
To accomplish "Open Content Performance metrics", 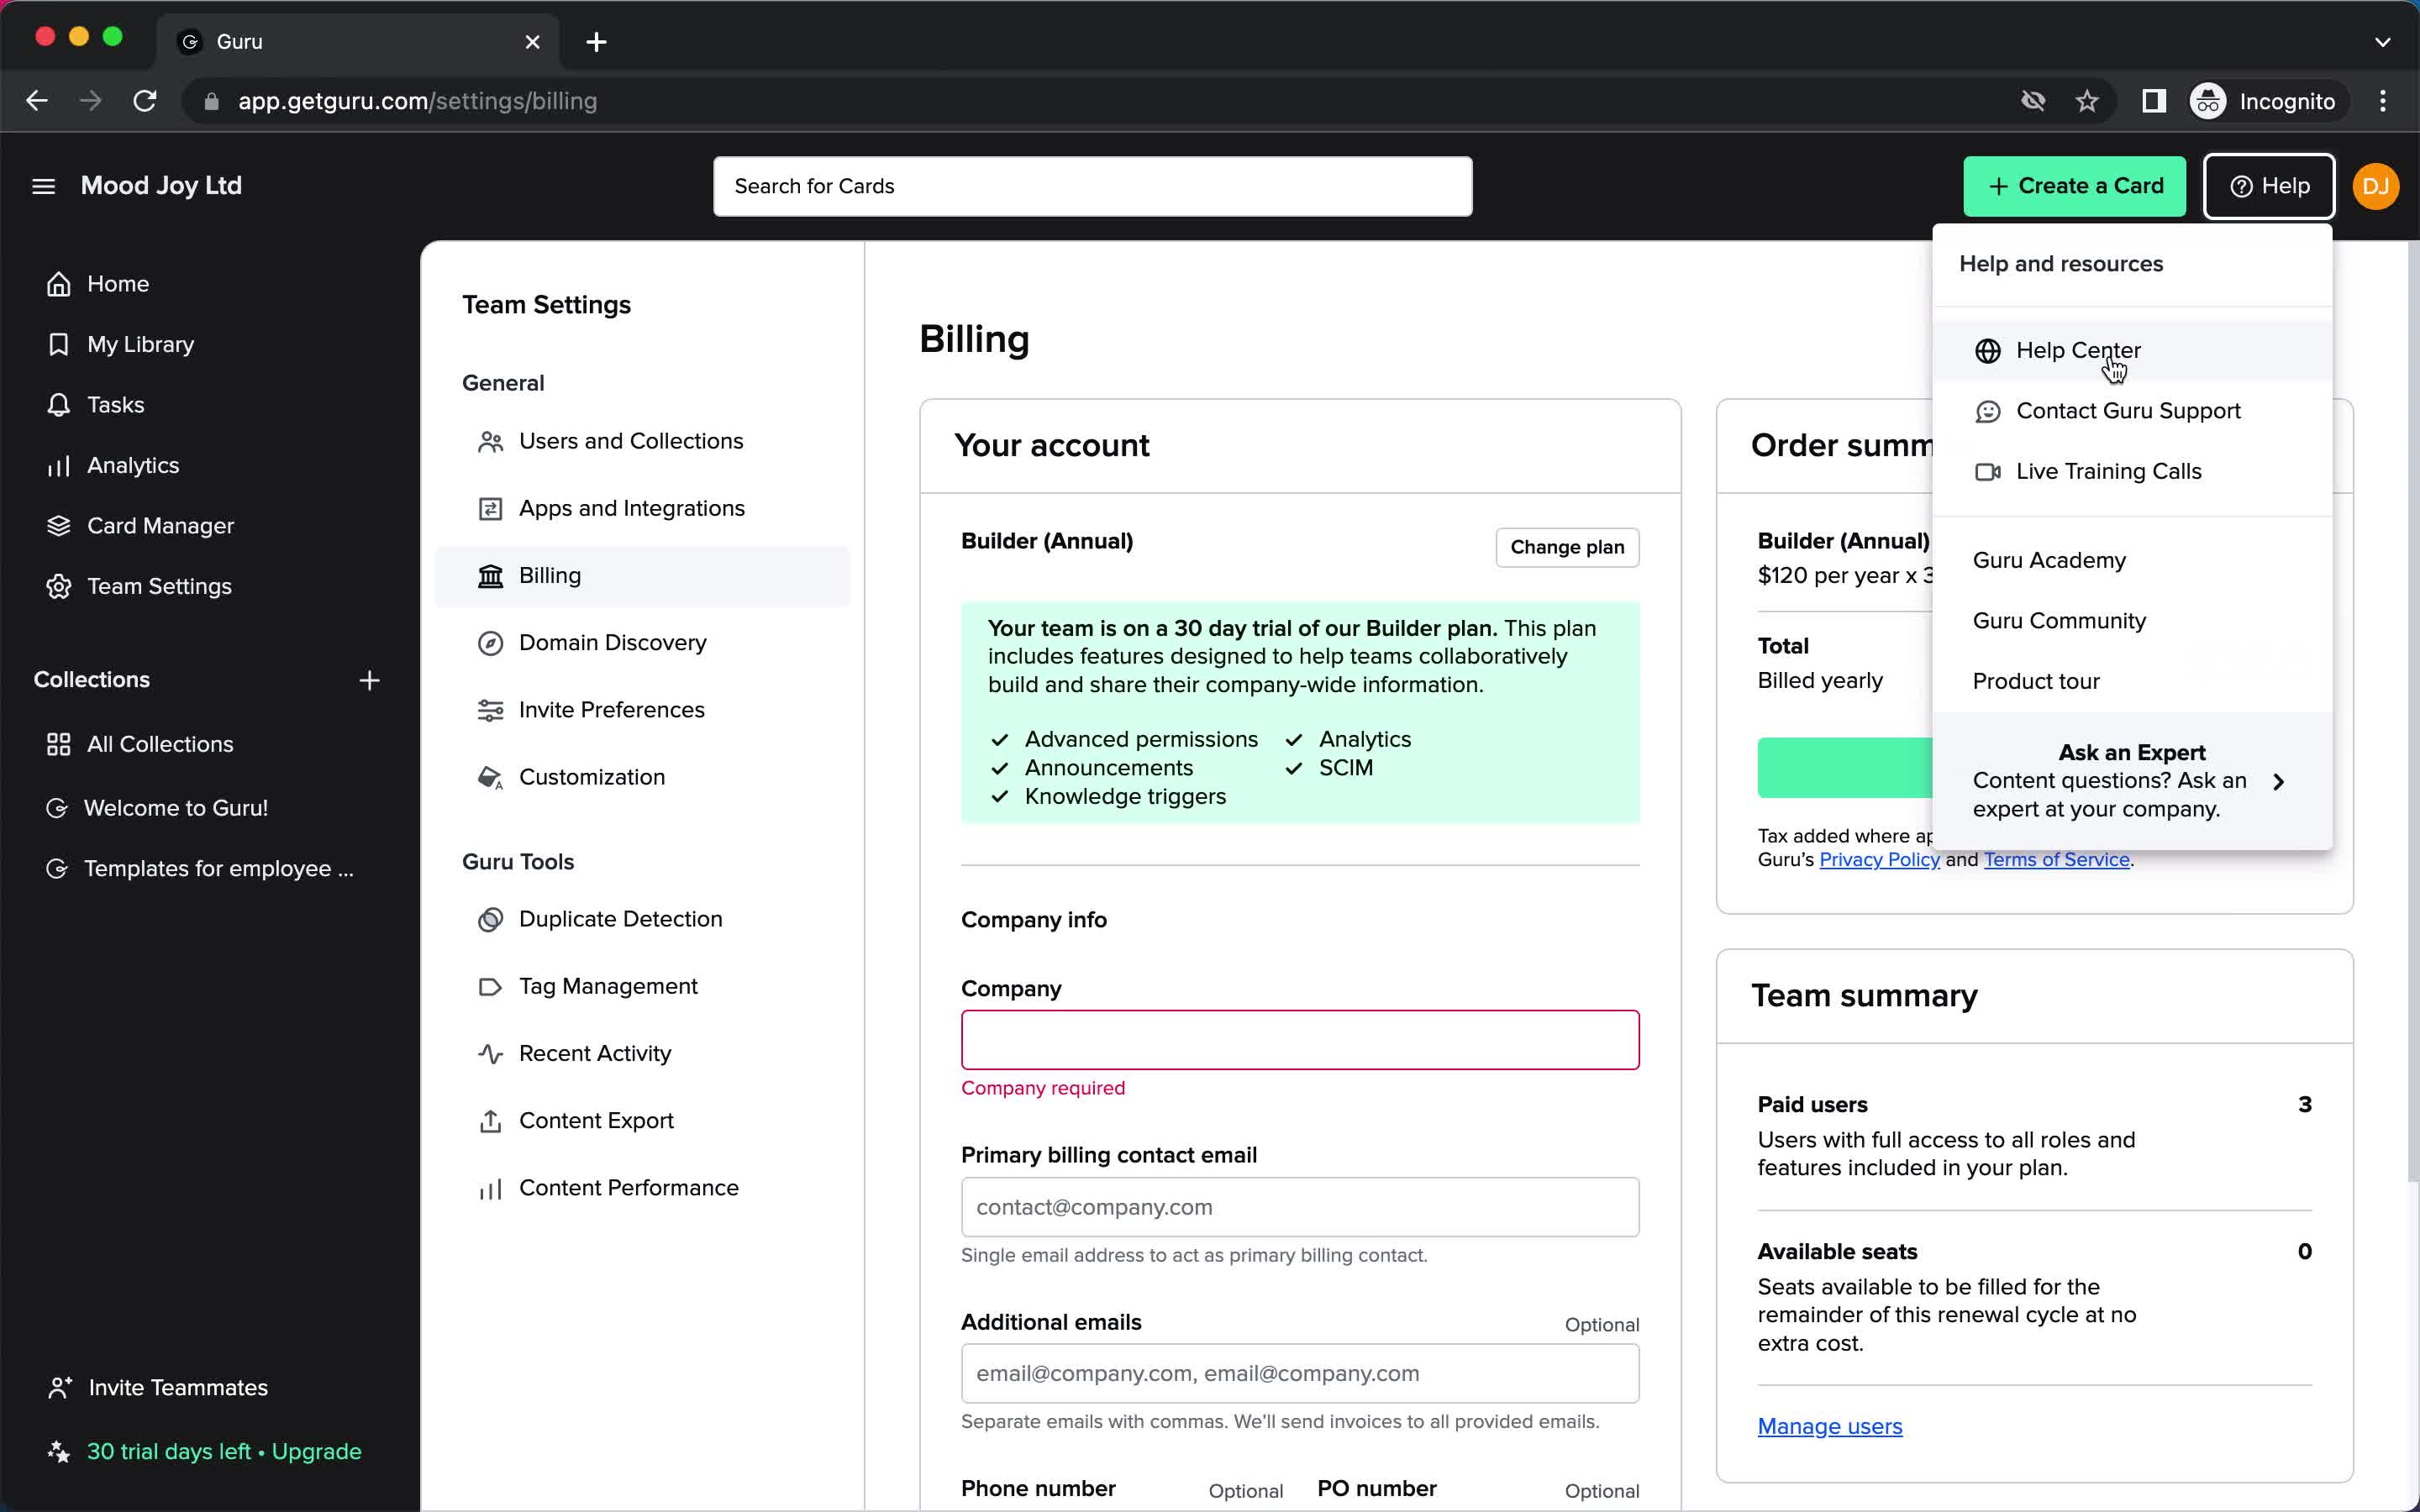I will click(627, 1186).
